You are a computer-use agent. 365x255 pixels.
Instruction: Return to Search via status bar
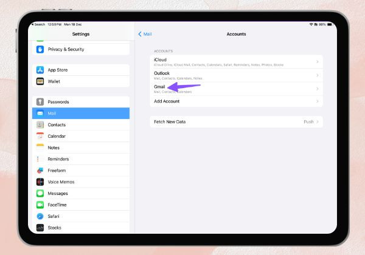[x=38, y=24]
